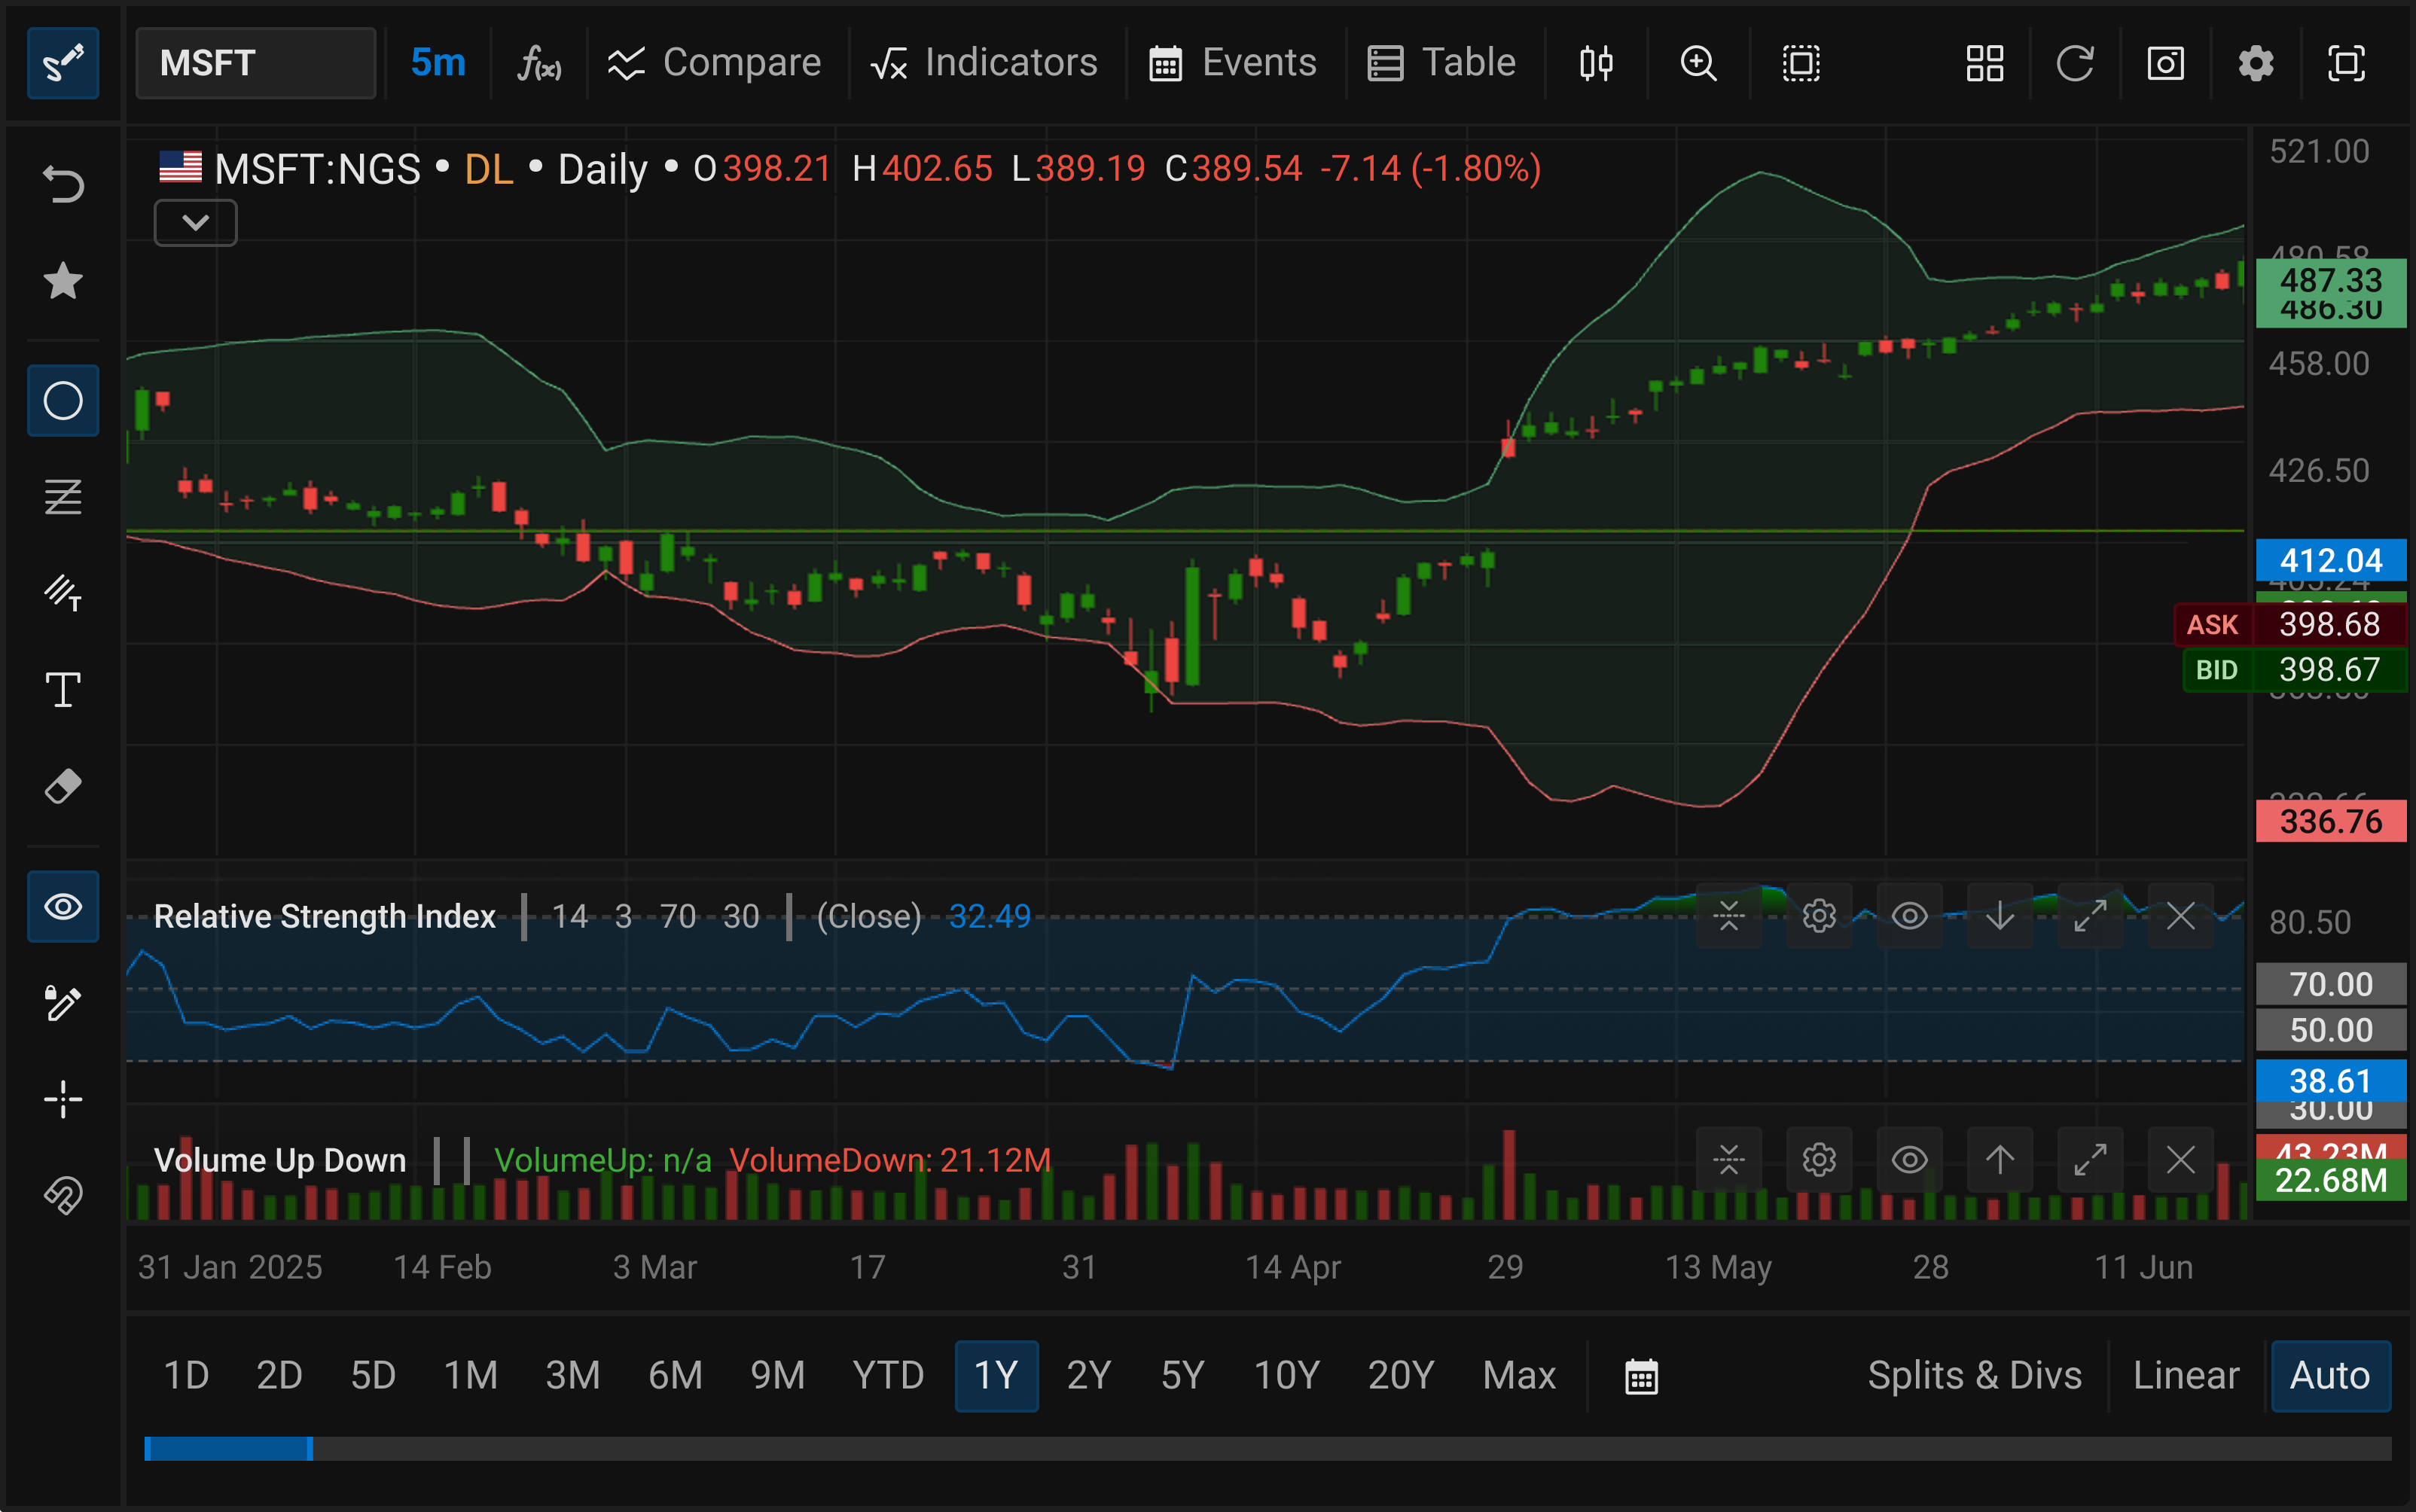Maximize the RSI pane

2090,915
